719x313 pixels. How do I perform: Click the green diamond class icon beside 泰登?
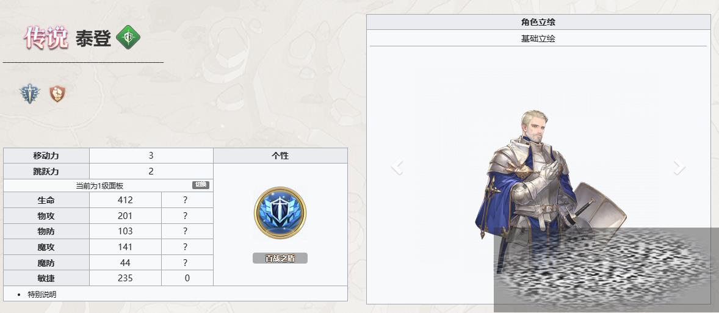tap(128, 38)
